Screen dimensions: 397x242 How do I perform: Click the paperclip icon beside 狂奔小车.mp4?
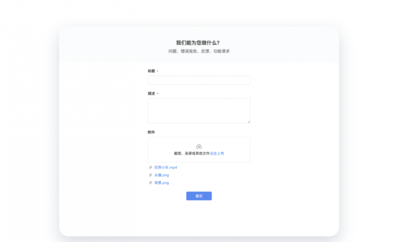(150, 167)
